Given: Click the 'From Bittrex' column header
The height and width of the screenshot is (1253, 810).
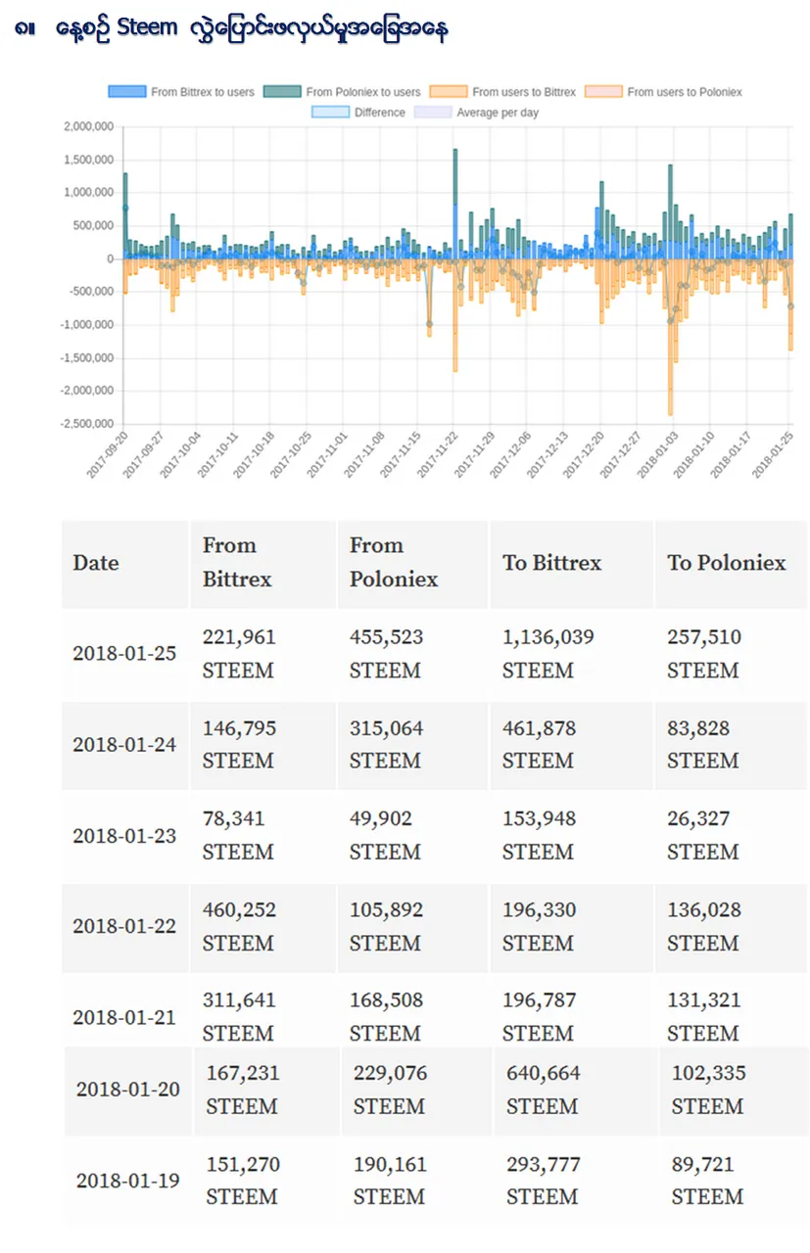Looking at the screenshot, I should coord(263,564).
